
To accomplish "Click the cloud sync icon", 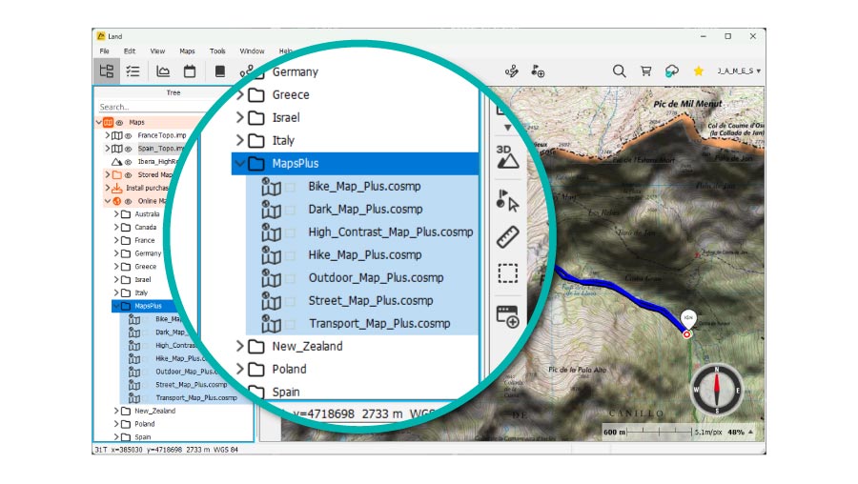I will 672,71.
